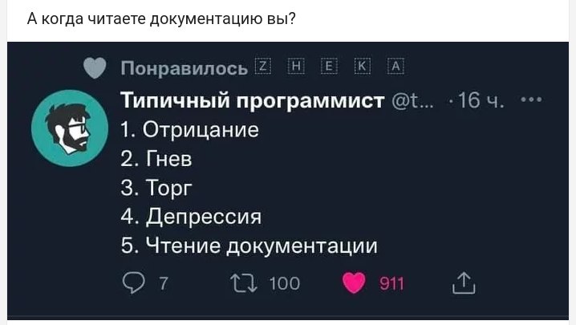Screen dimensions: 576x325
Task: Click the share upload icon
Action: point(464,282)
